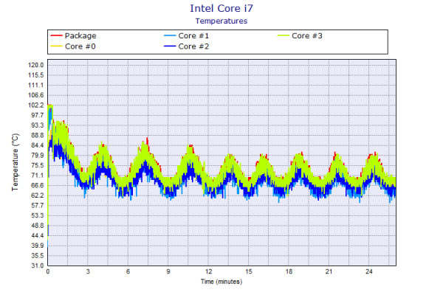Image resolution: width=443 pixels, height=295 pixels.
Task: Click the 115.5 y-axis value
Action: pos(36,75)
